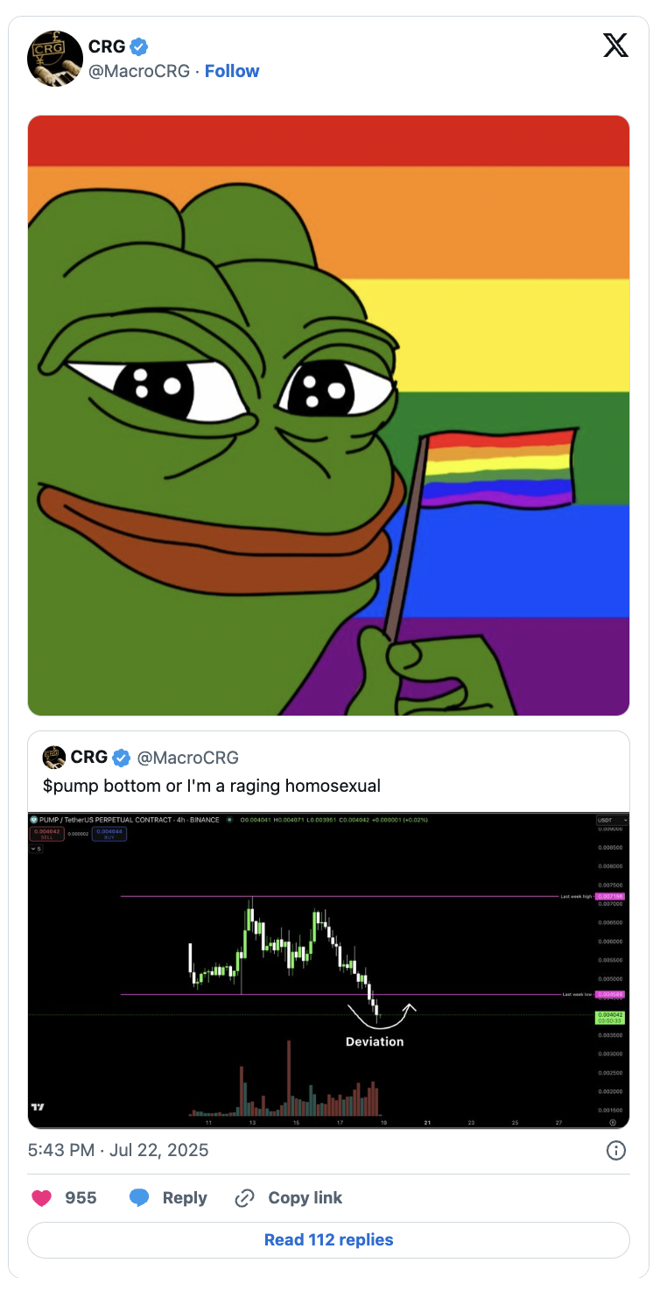
Task: Click the Reply text label
Action: (x=185, y=1198)
